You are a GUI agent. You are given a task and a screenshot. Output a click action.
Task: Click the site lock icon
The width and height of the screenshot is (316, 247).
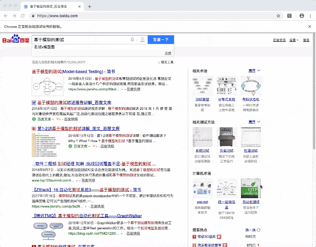point(33,16)
